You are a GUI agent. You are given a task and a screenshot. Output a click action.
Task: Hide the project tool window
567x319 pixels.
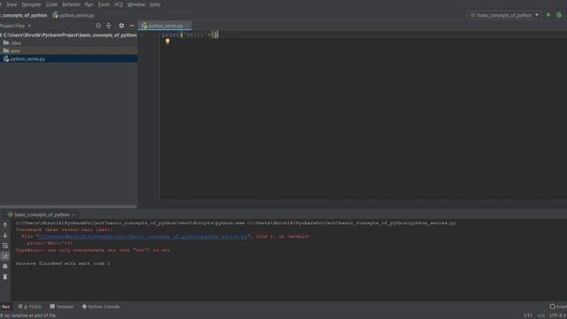tap(132, 26)
